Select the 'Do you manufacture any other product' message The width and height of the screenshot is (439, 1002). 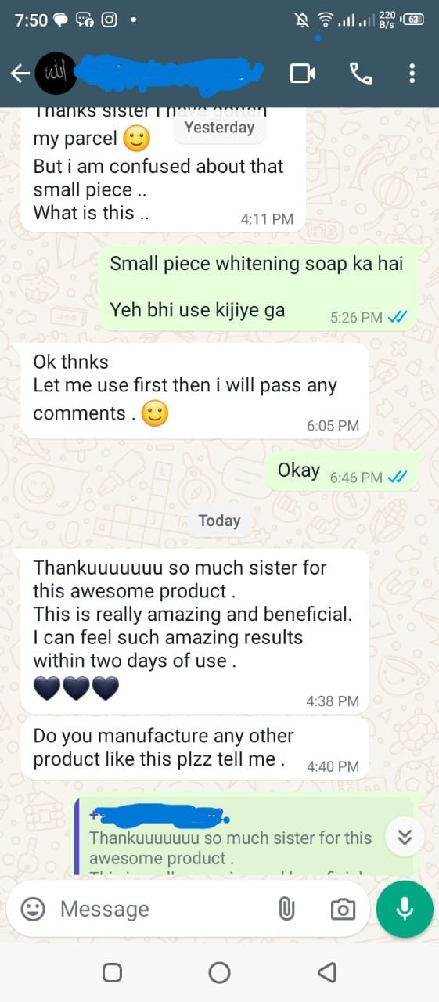[x=195, y=748]
